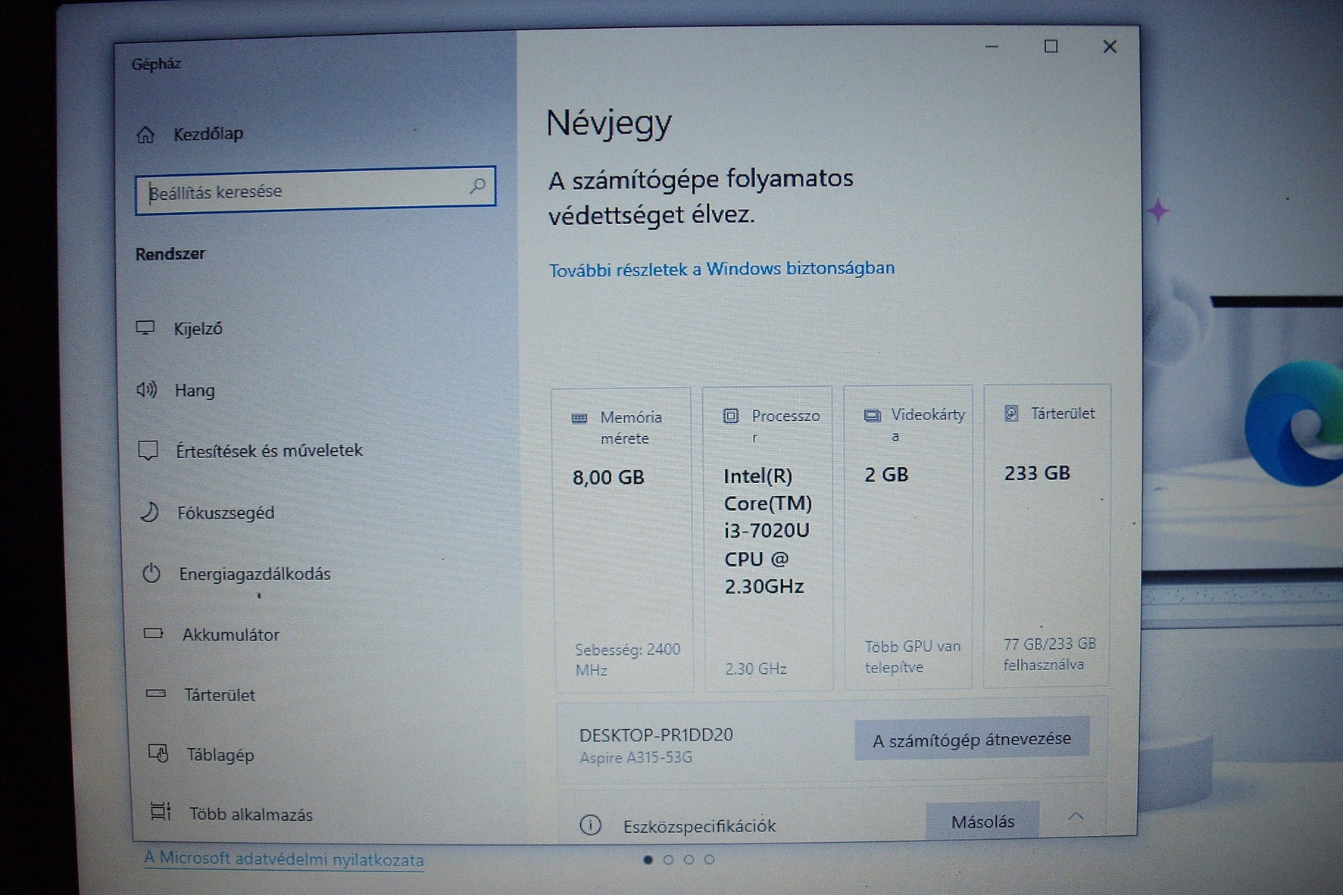The height and width of the screenshot is (895, 1343).
Task: Open the Tárterület drive icon in sidebar
Action: coord(156,694)
